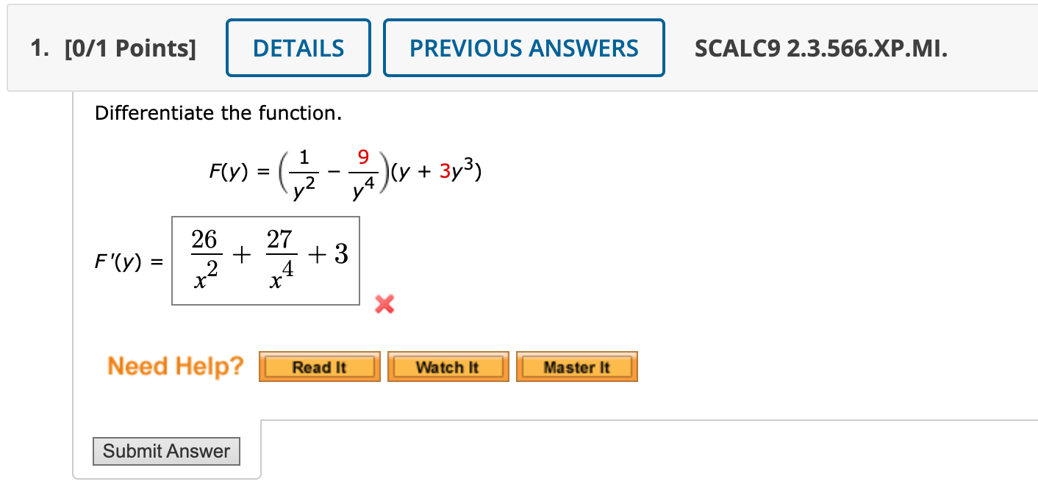
Task: Click the red X incorrect-answer icon
Action: click(384, 306)
